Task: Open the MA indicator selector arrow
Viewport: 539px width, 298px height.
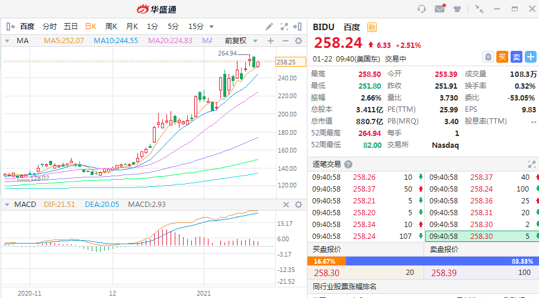Action: click(x=7, y=41)
